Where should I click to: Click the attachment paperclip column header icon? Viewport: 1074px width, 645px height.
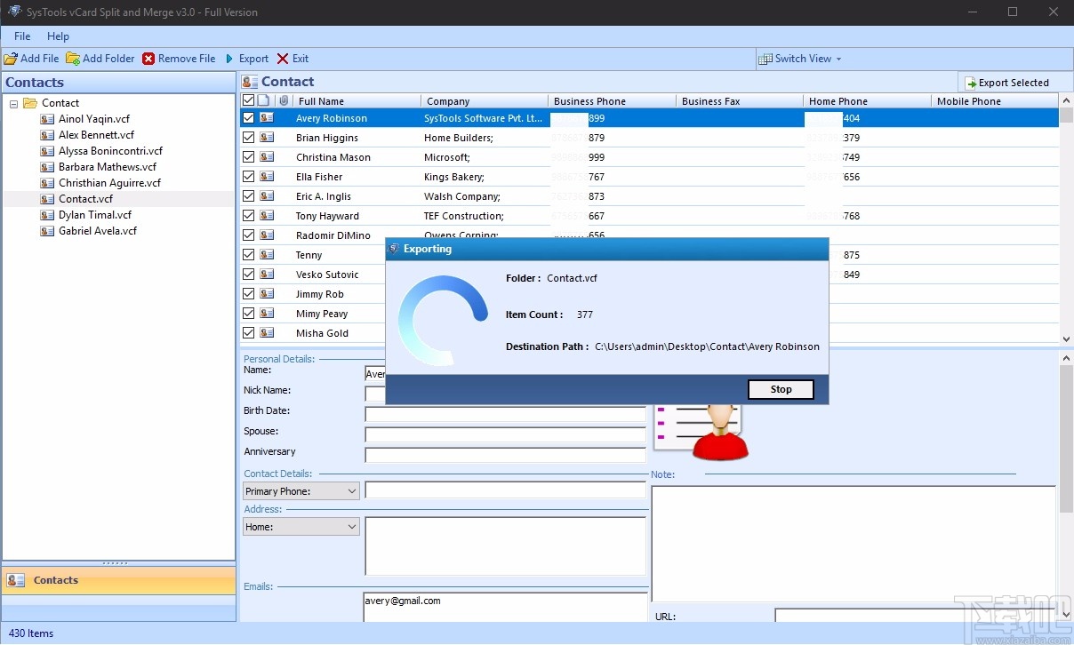coord(284,101)
